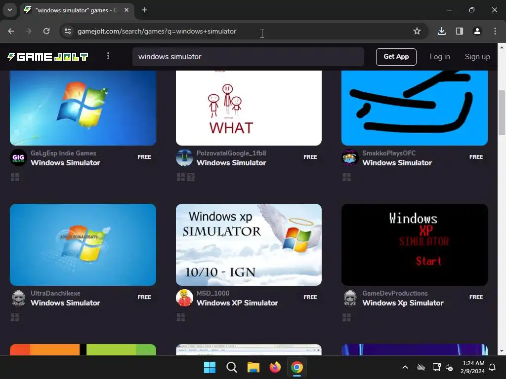Close the "windows simulator" games tab
The width and height of the screenshot is (506, 379).
click(126, 10)
